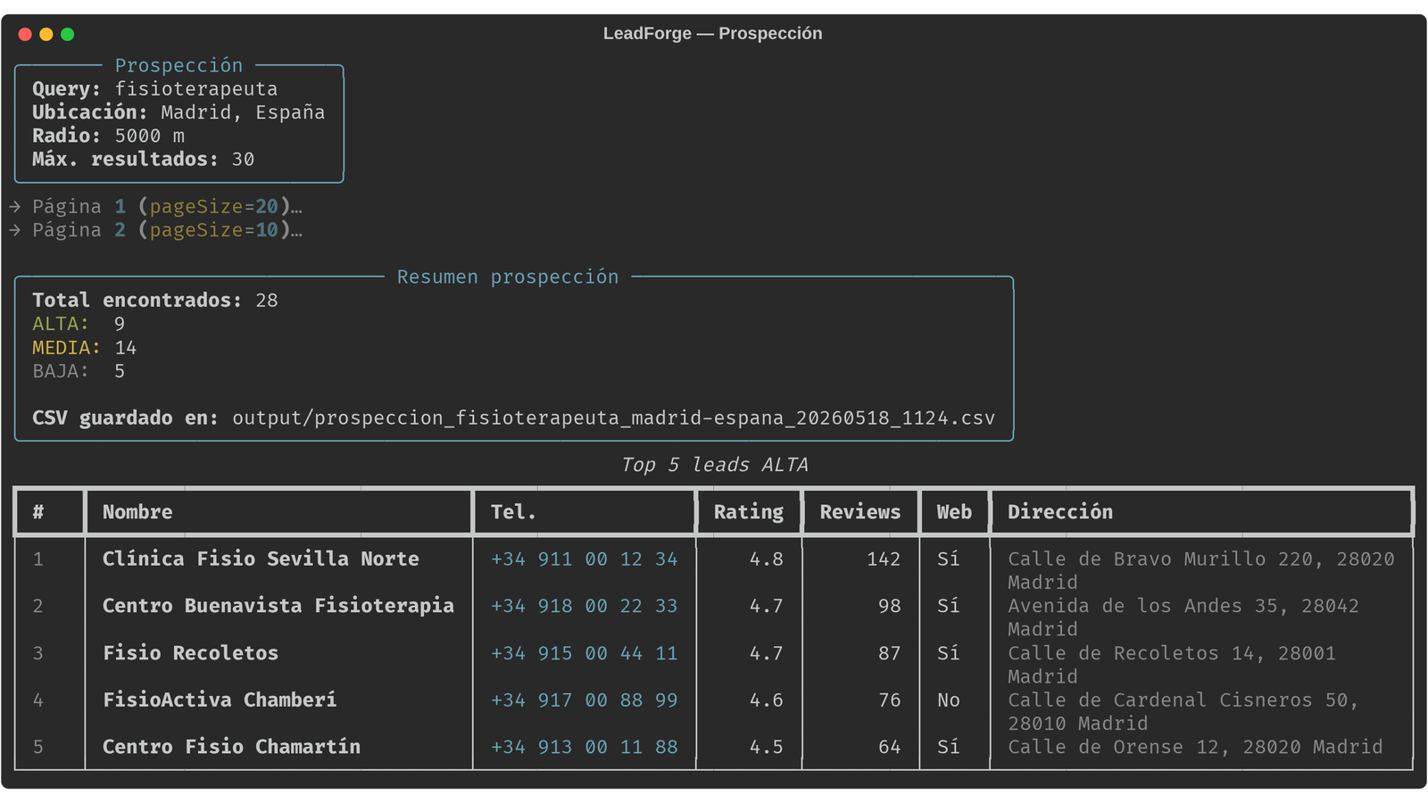This screenshot has width=1428, height=803.
Task: Click the 4.8 rating cell
Action: 767,559
